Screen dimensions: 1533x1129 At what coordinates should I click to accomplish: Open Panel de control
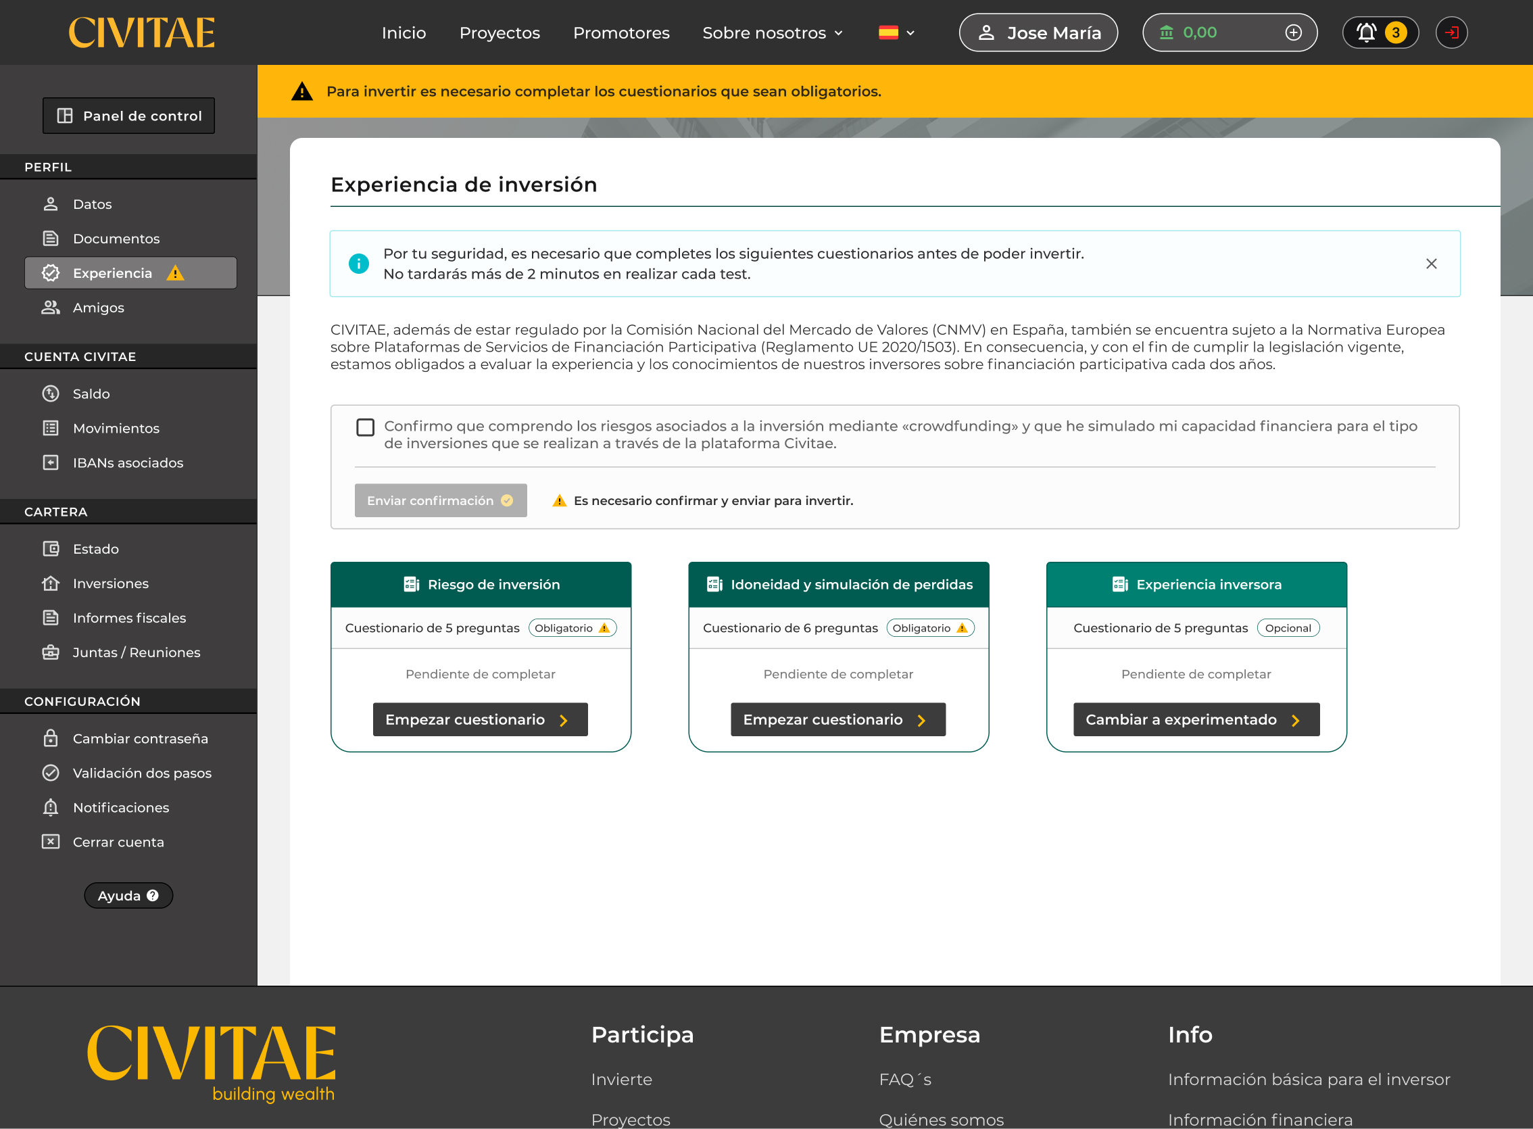[x=128, y=116]
